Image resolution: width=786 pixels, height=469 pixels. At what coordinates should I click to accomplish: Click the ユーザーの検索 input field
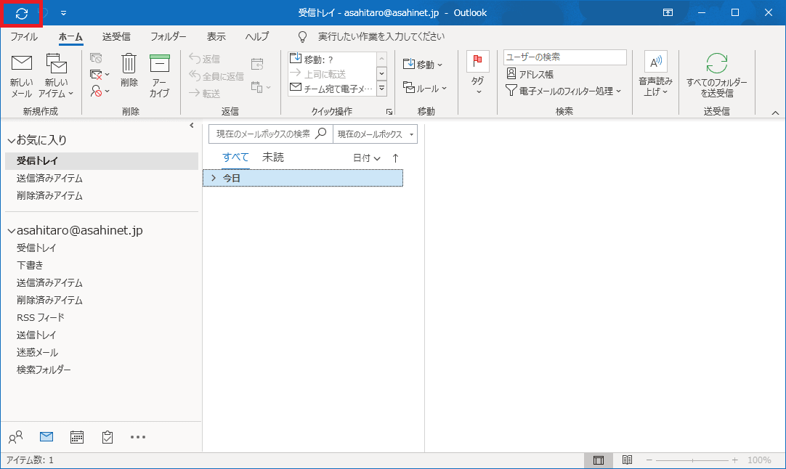(x=565, y=57)
